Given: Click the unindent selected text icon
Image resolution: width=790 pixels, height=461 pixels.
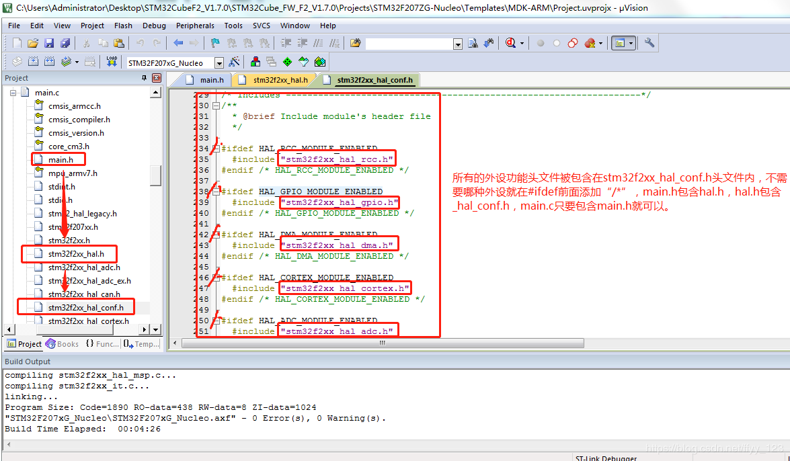Looking at the screenshot, I should coord(303,43).
